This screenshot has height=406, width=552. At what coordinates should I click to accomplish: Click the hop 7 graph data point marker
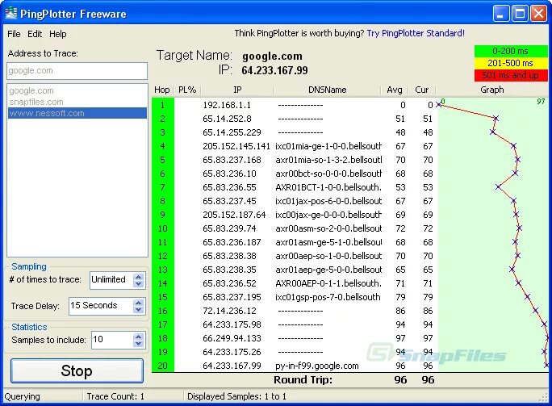498,187
